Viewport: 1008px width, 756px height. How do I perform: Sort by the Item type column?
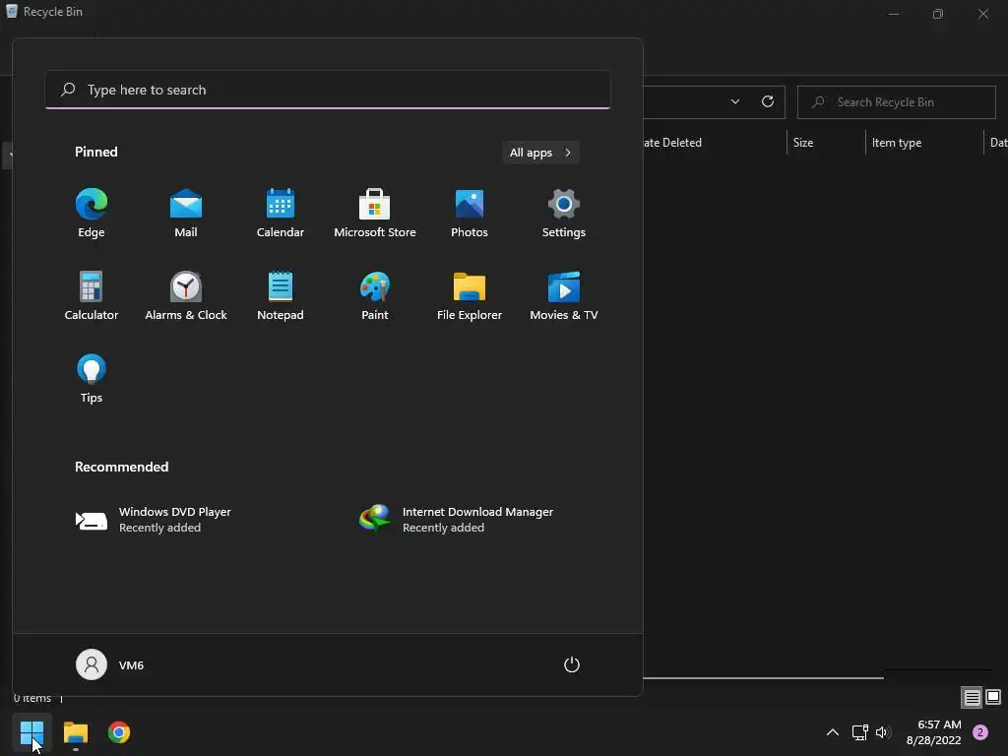(x=924, y=143)
